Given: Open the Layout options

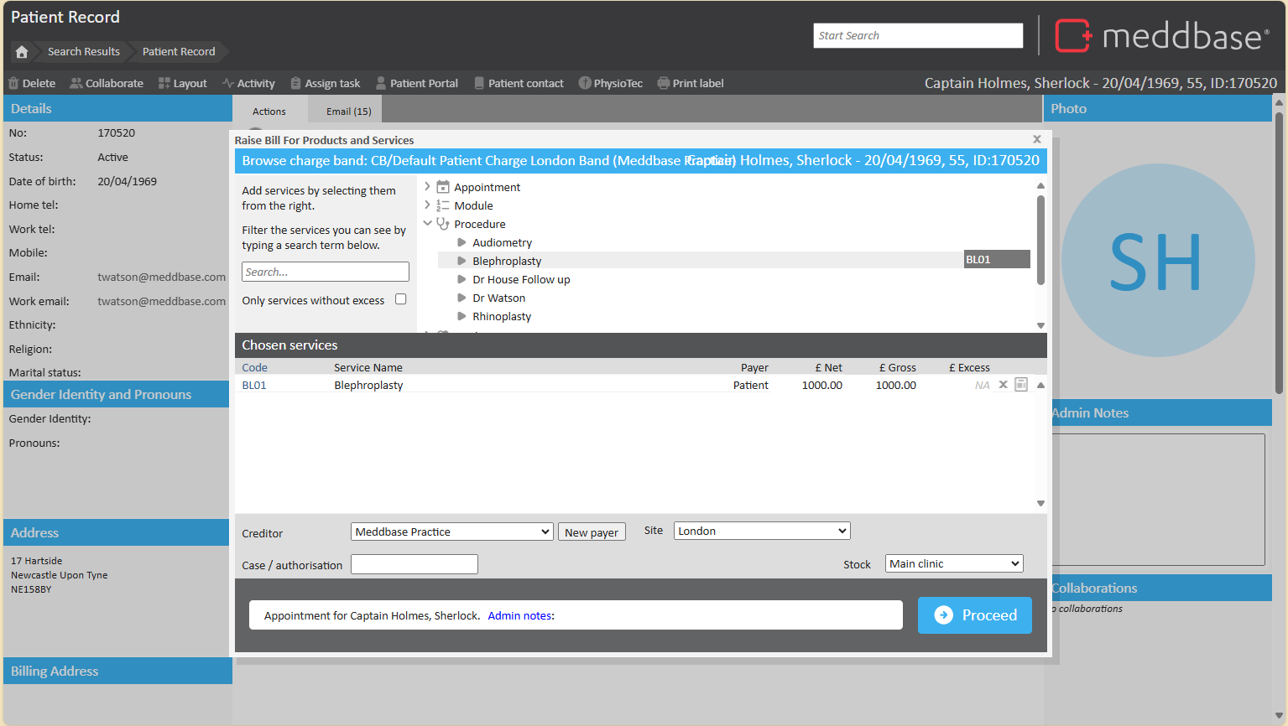Looking at the screenshot, I should point(182,84).
